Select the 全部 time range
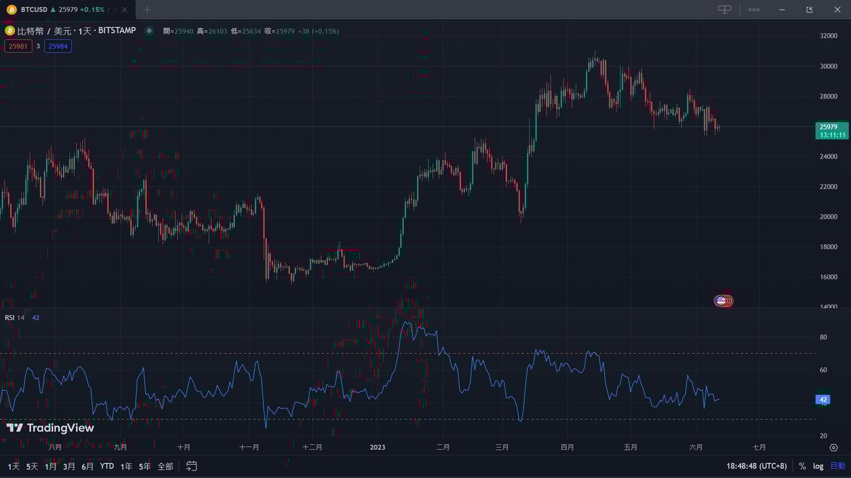This screenshot has width=851, height=478. pos(165,466)
